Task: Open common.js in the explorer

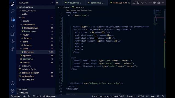Action: (x=36, y=59)
